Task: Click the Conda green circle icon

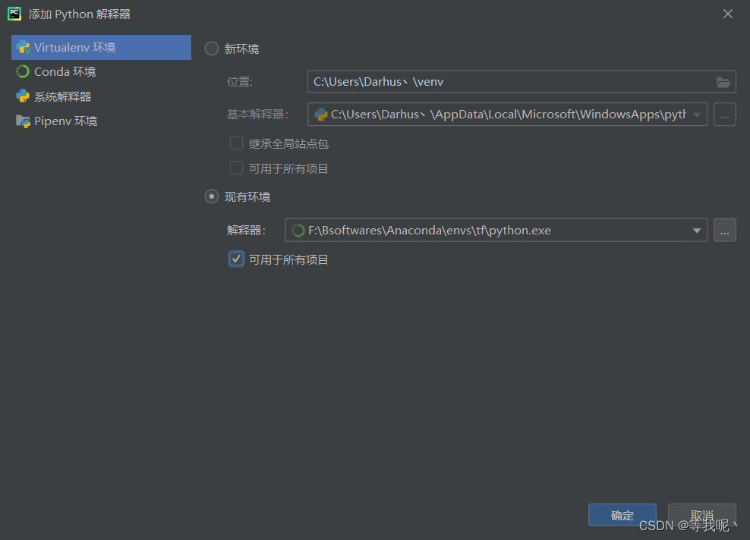Action: 23,72
